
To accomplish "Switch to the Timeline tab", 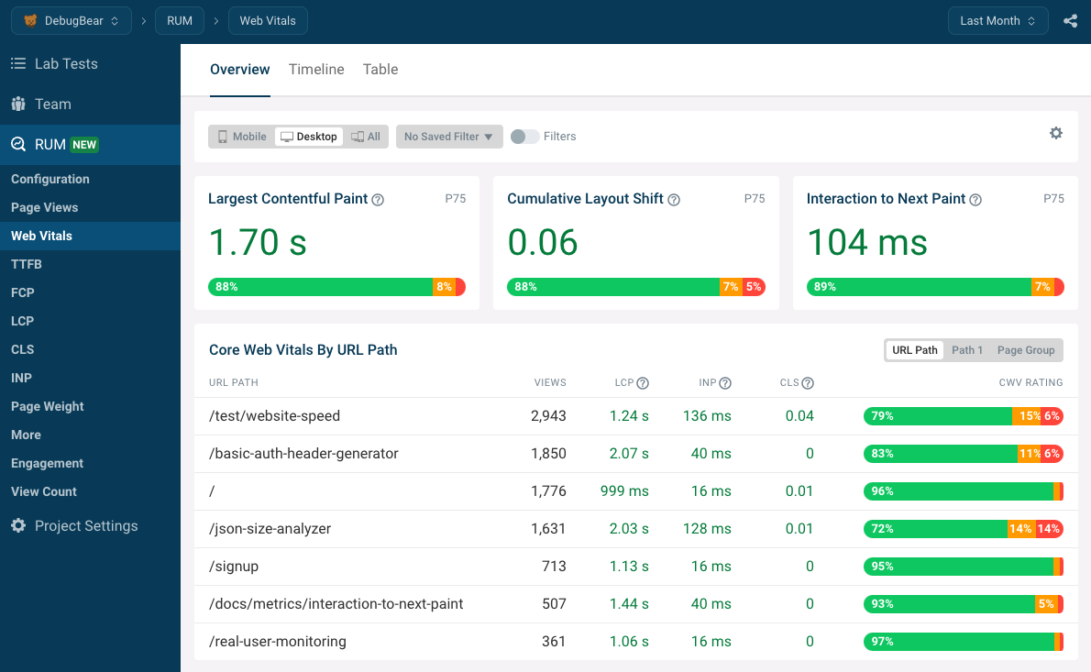I will tap(316, 69).
